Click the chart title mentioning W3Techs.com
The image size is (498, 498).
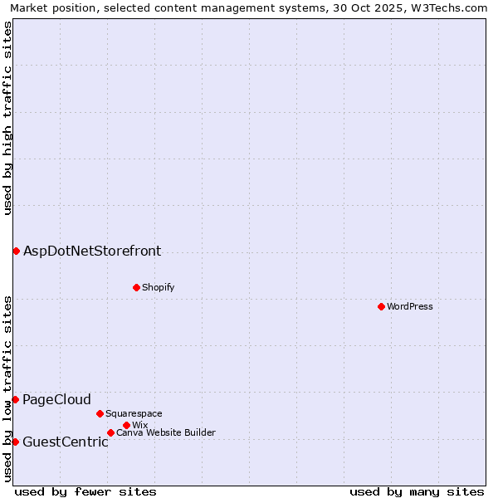248,7
